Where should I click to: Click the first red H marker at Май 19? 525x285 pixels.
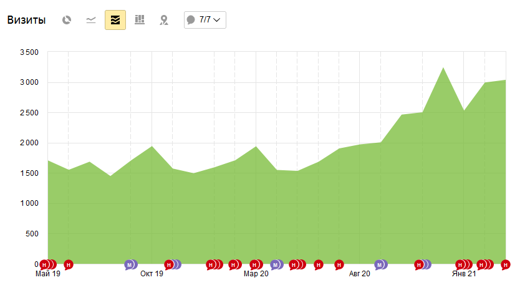click(44, 264)
